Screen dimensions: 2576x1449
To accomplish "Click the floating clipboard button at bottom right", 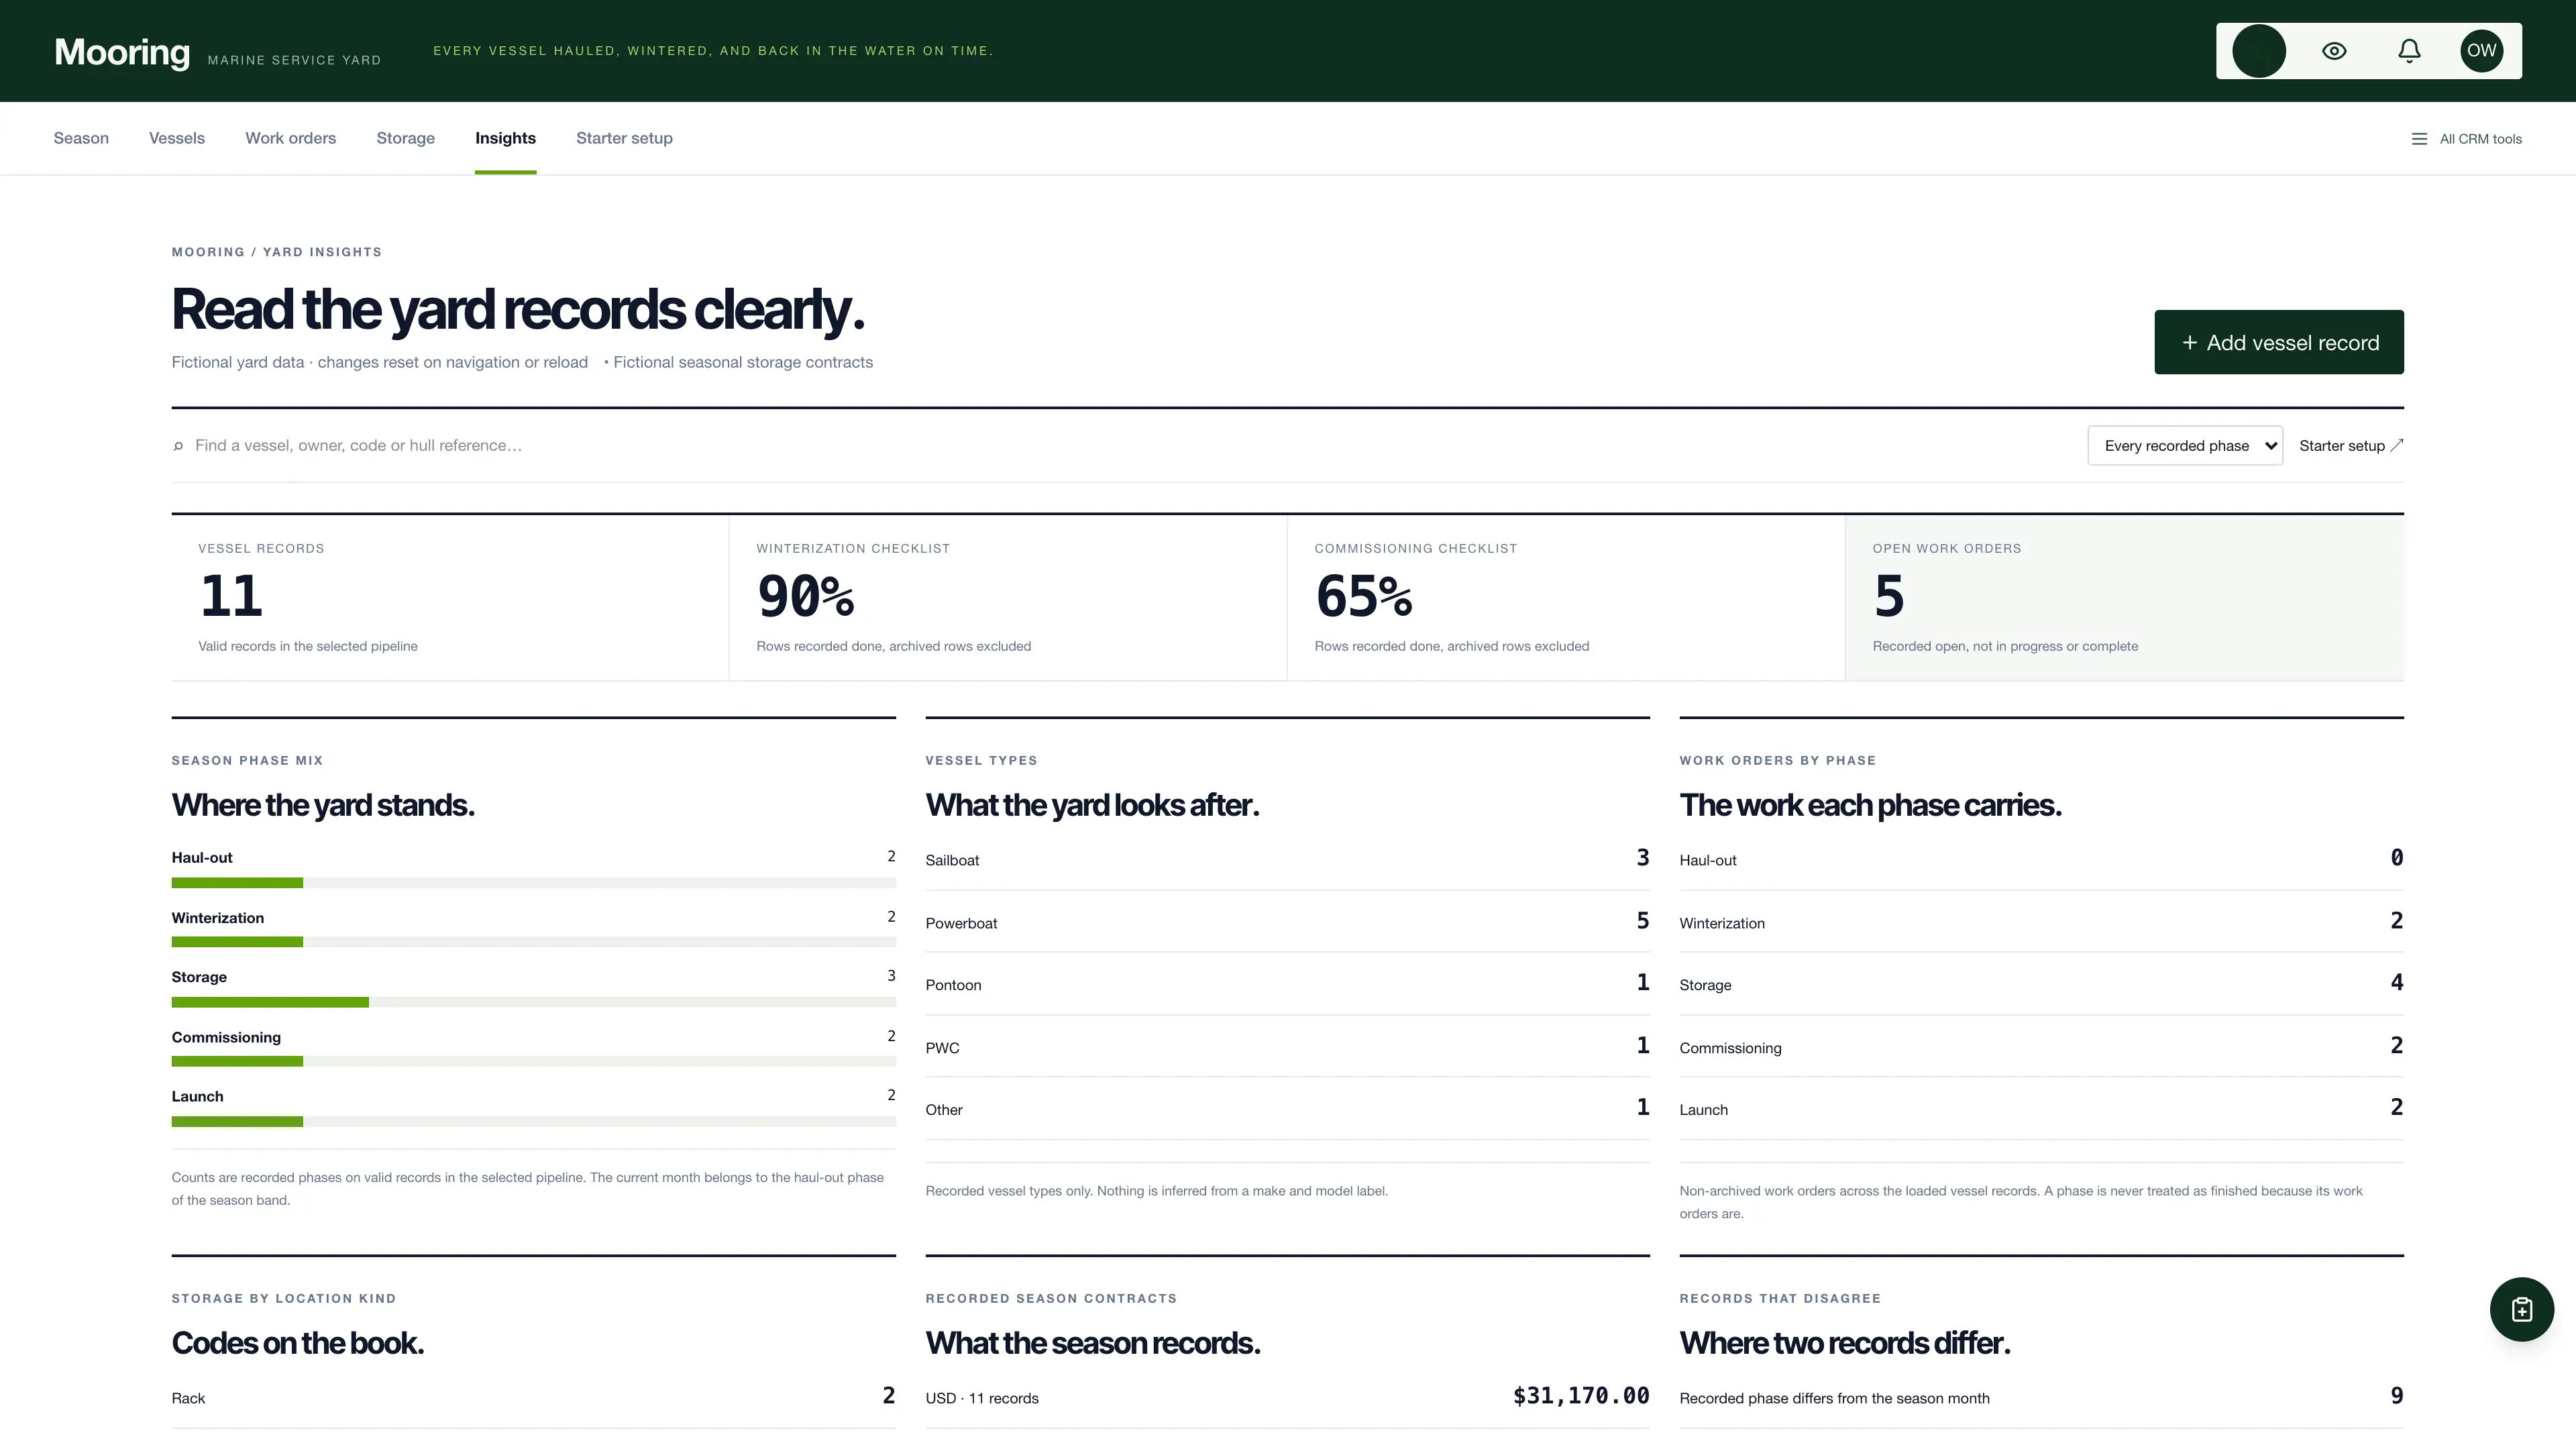I will (2521, 1309).
